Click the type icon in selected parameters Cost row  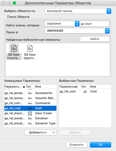click(x=85, y=92)
